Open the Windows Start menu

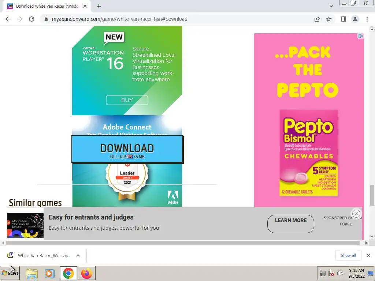click(x=10, y=273)
